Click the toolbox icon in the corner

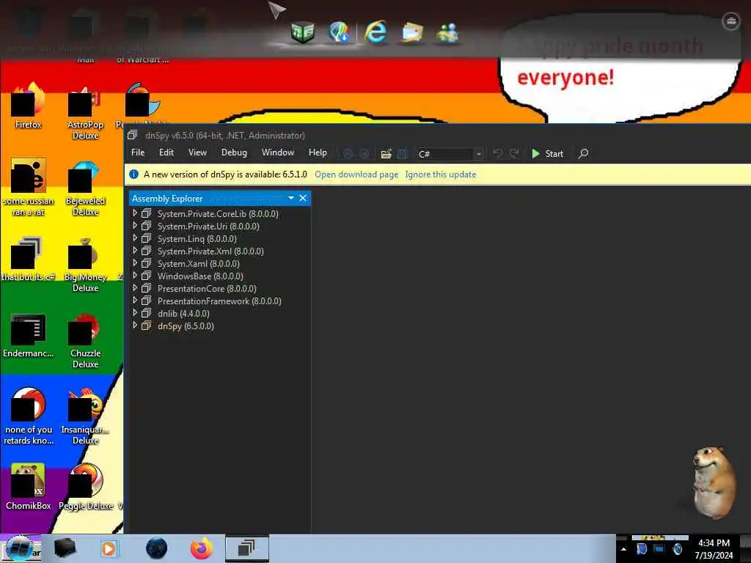731,21
